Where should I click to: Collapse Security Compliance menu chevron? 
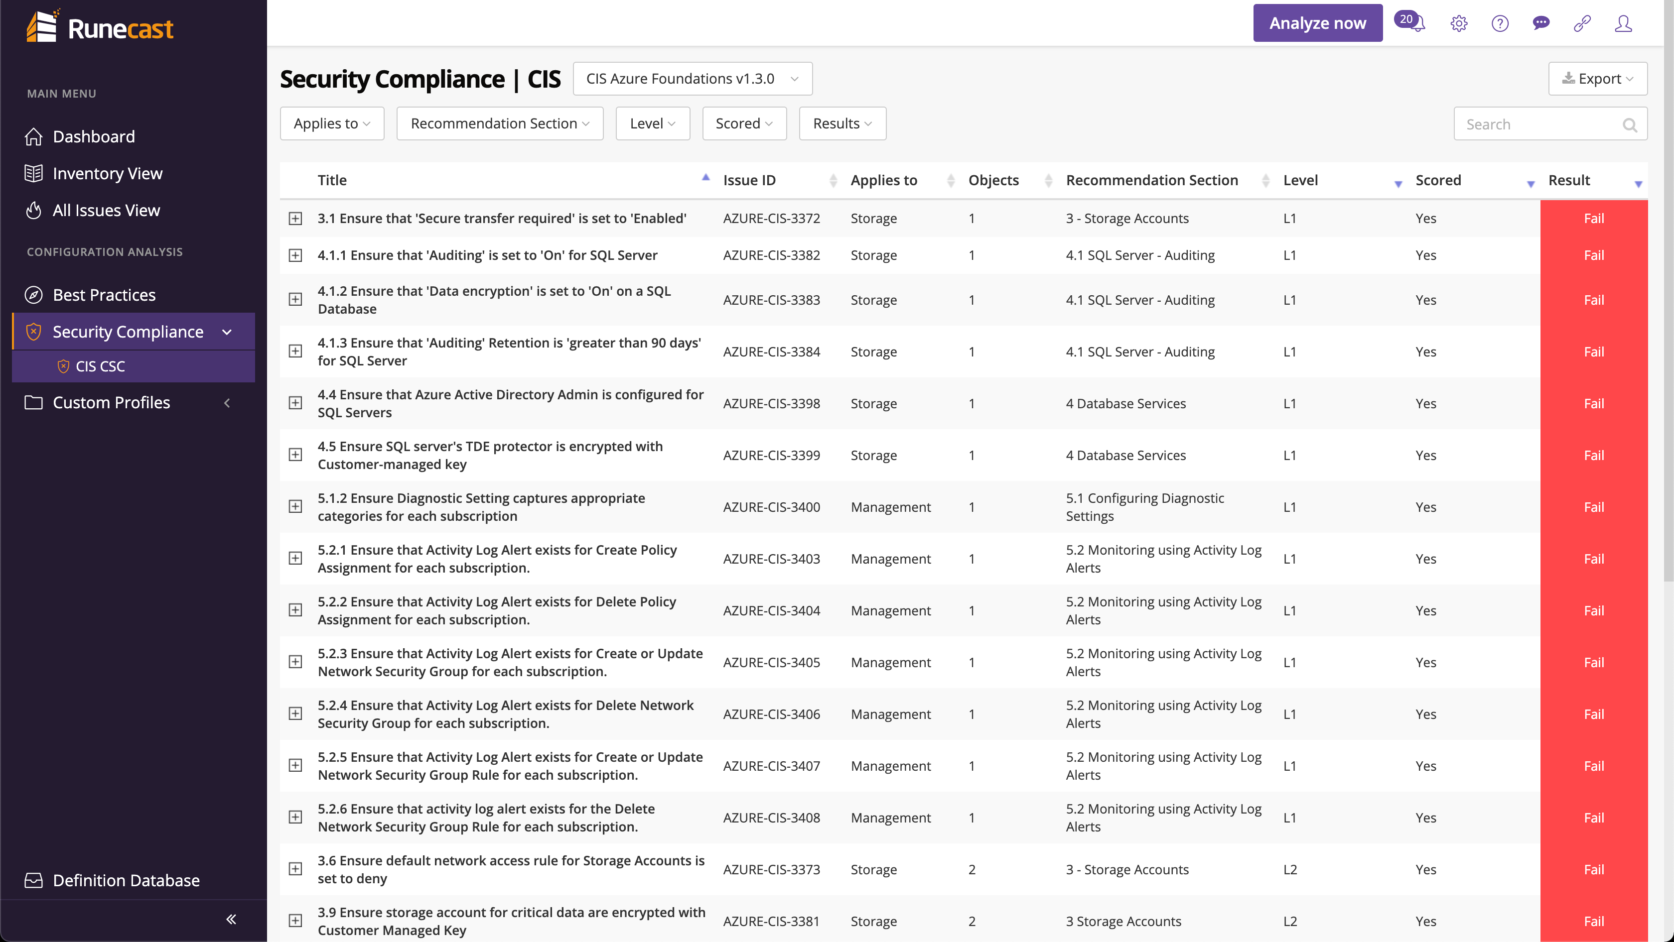(227, 333)
